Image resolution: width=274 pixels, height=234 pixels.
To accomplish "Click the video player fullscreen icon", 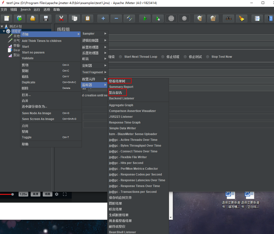I will (x=65, y=194).
